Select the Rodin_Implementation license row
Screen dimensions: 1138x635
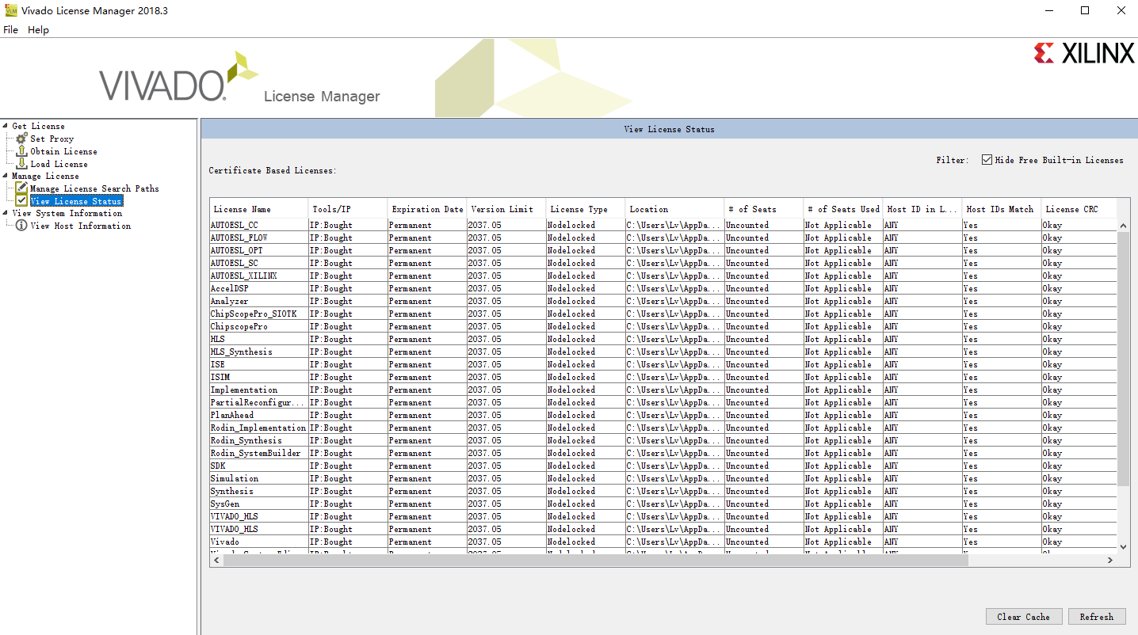pos(663,428)
